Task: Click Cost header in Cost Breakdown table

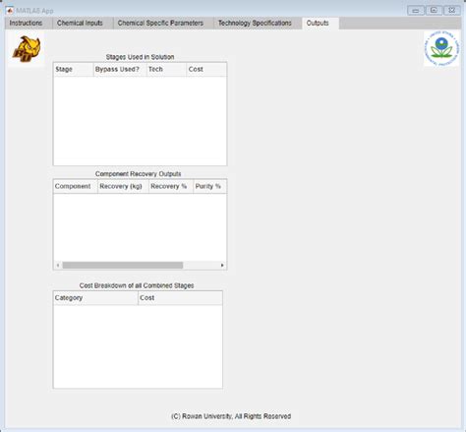Action: pyautogui.click(x=180, y=298)
